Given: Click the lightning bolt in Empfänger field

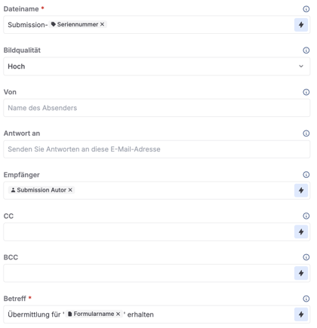Looking at the screenshot, I should (301, 190).
